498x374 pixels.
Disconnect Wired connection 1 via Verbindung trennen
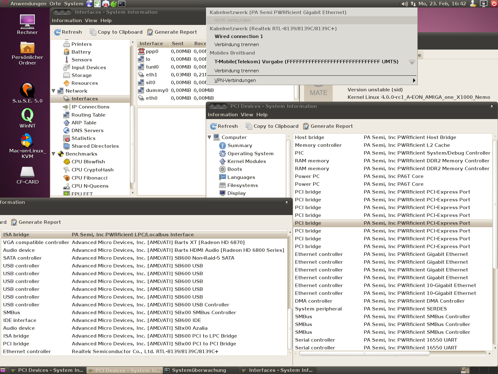[x=237, y=45]
